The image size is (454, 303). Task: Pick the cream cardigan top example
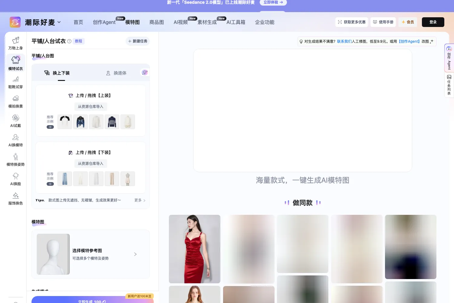(x=128, y=122)
